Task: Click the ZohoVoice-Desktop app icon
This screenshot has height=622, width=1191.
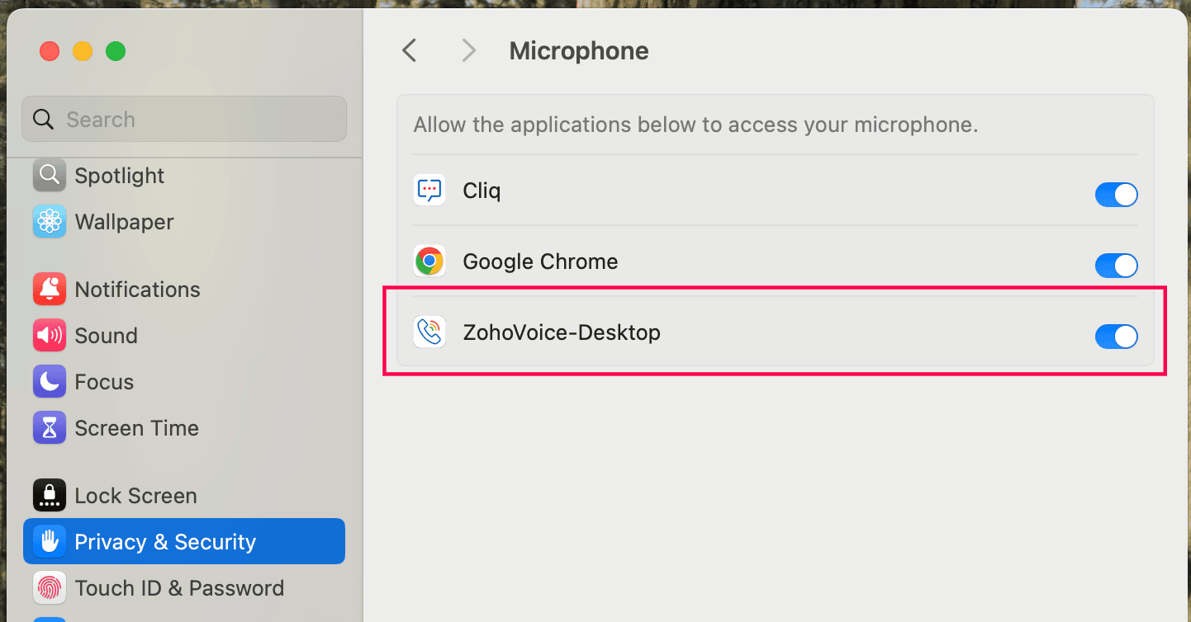Action: click(x=429, y=332)
